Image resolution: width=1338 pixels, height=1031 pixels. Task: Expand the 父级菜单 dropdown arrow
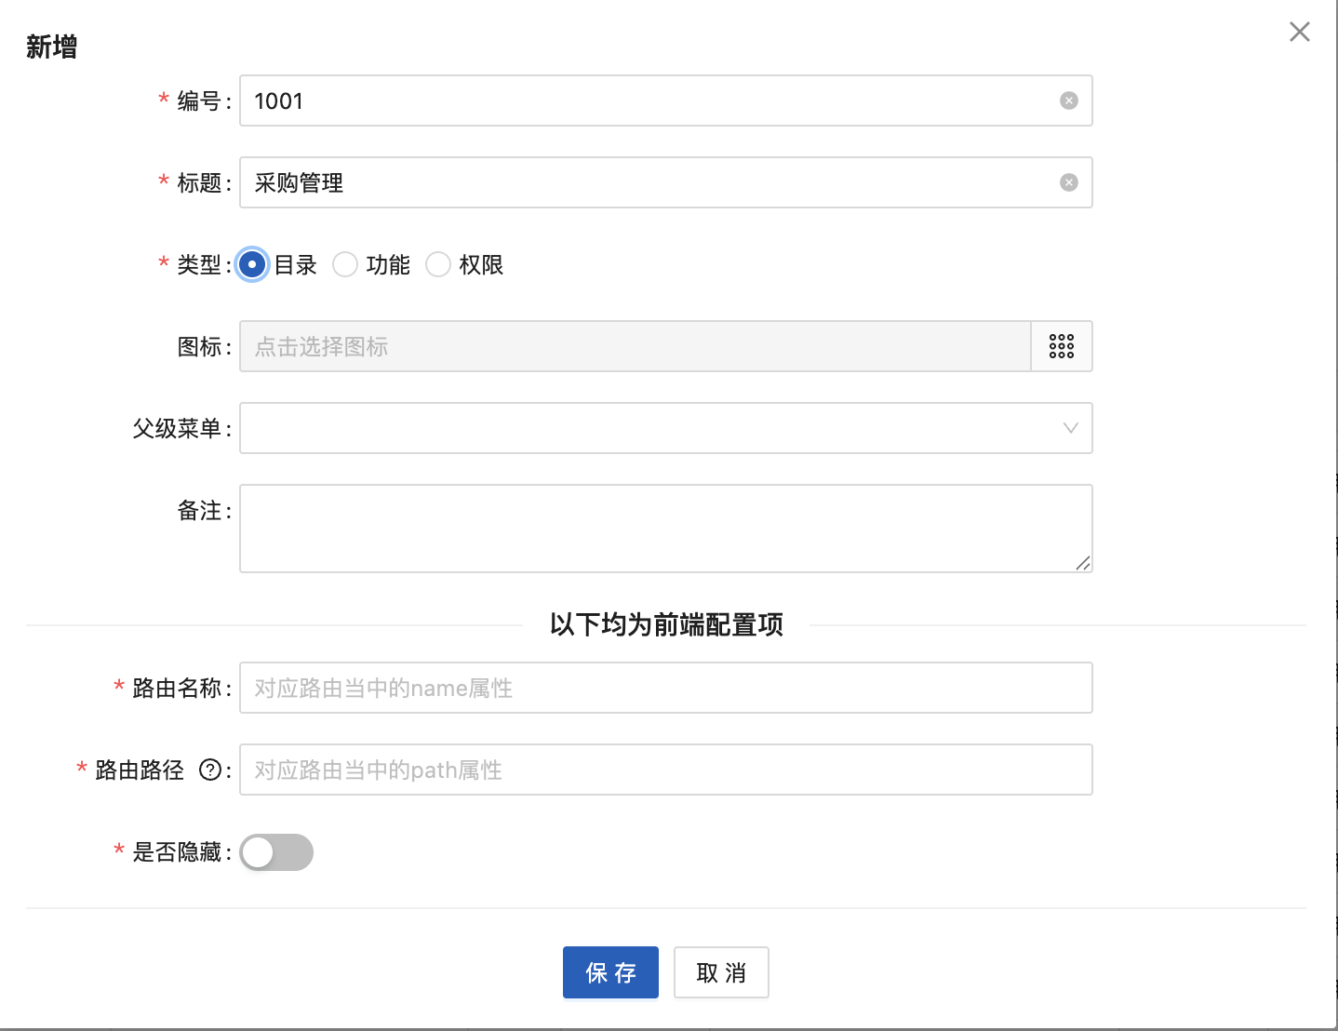(1070, 428)
